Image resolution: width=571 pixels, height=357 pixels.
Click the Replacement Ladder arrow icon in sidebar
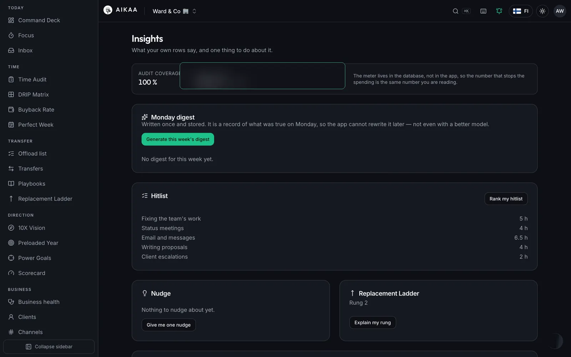point(11,199)
